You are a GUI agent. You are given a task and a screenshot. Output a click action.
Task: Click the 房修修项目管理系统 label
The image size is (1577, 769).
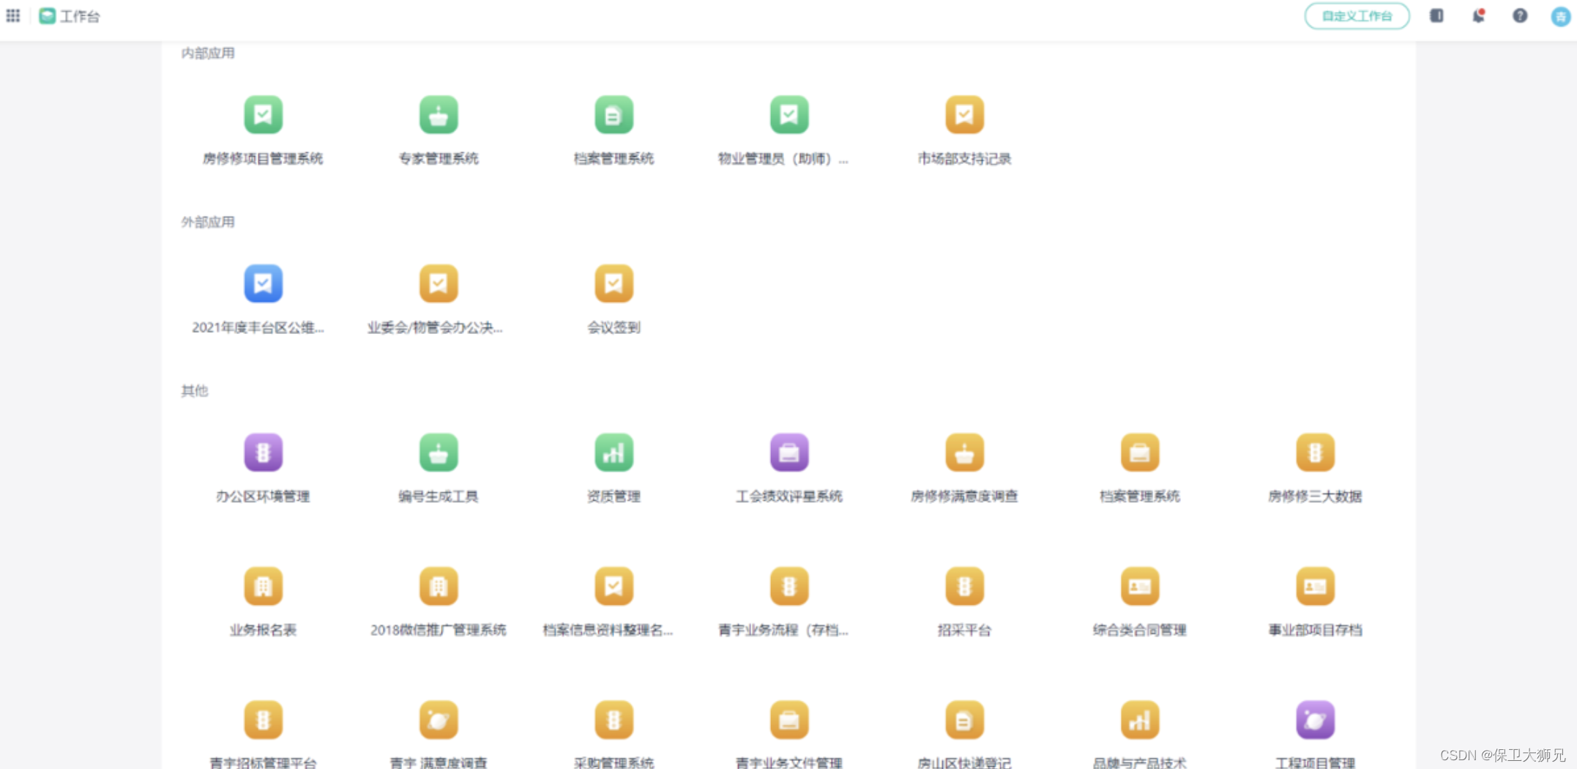[x=263, y=158]
